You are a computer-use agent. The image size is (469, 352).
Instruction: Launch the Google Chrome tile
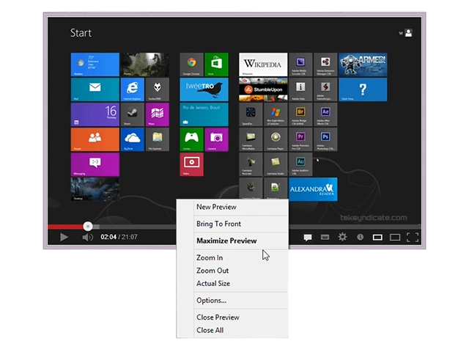(191, 65)
